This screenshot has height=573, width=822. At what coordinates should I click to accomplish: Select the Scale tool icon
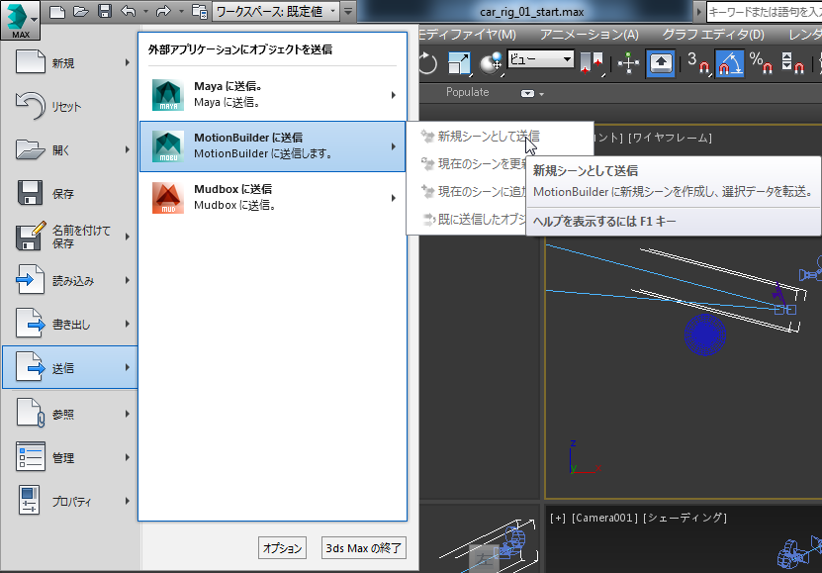[459, 64]
